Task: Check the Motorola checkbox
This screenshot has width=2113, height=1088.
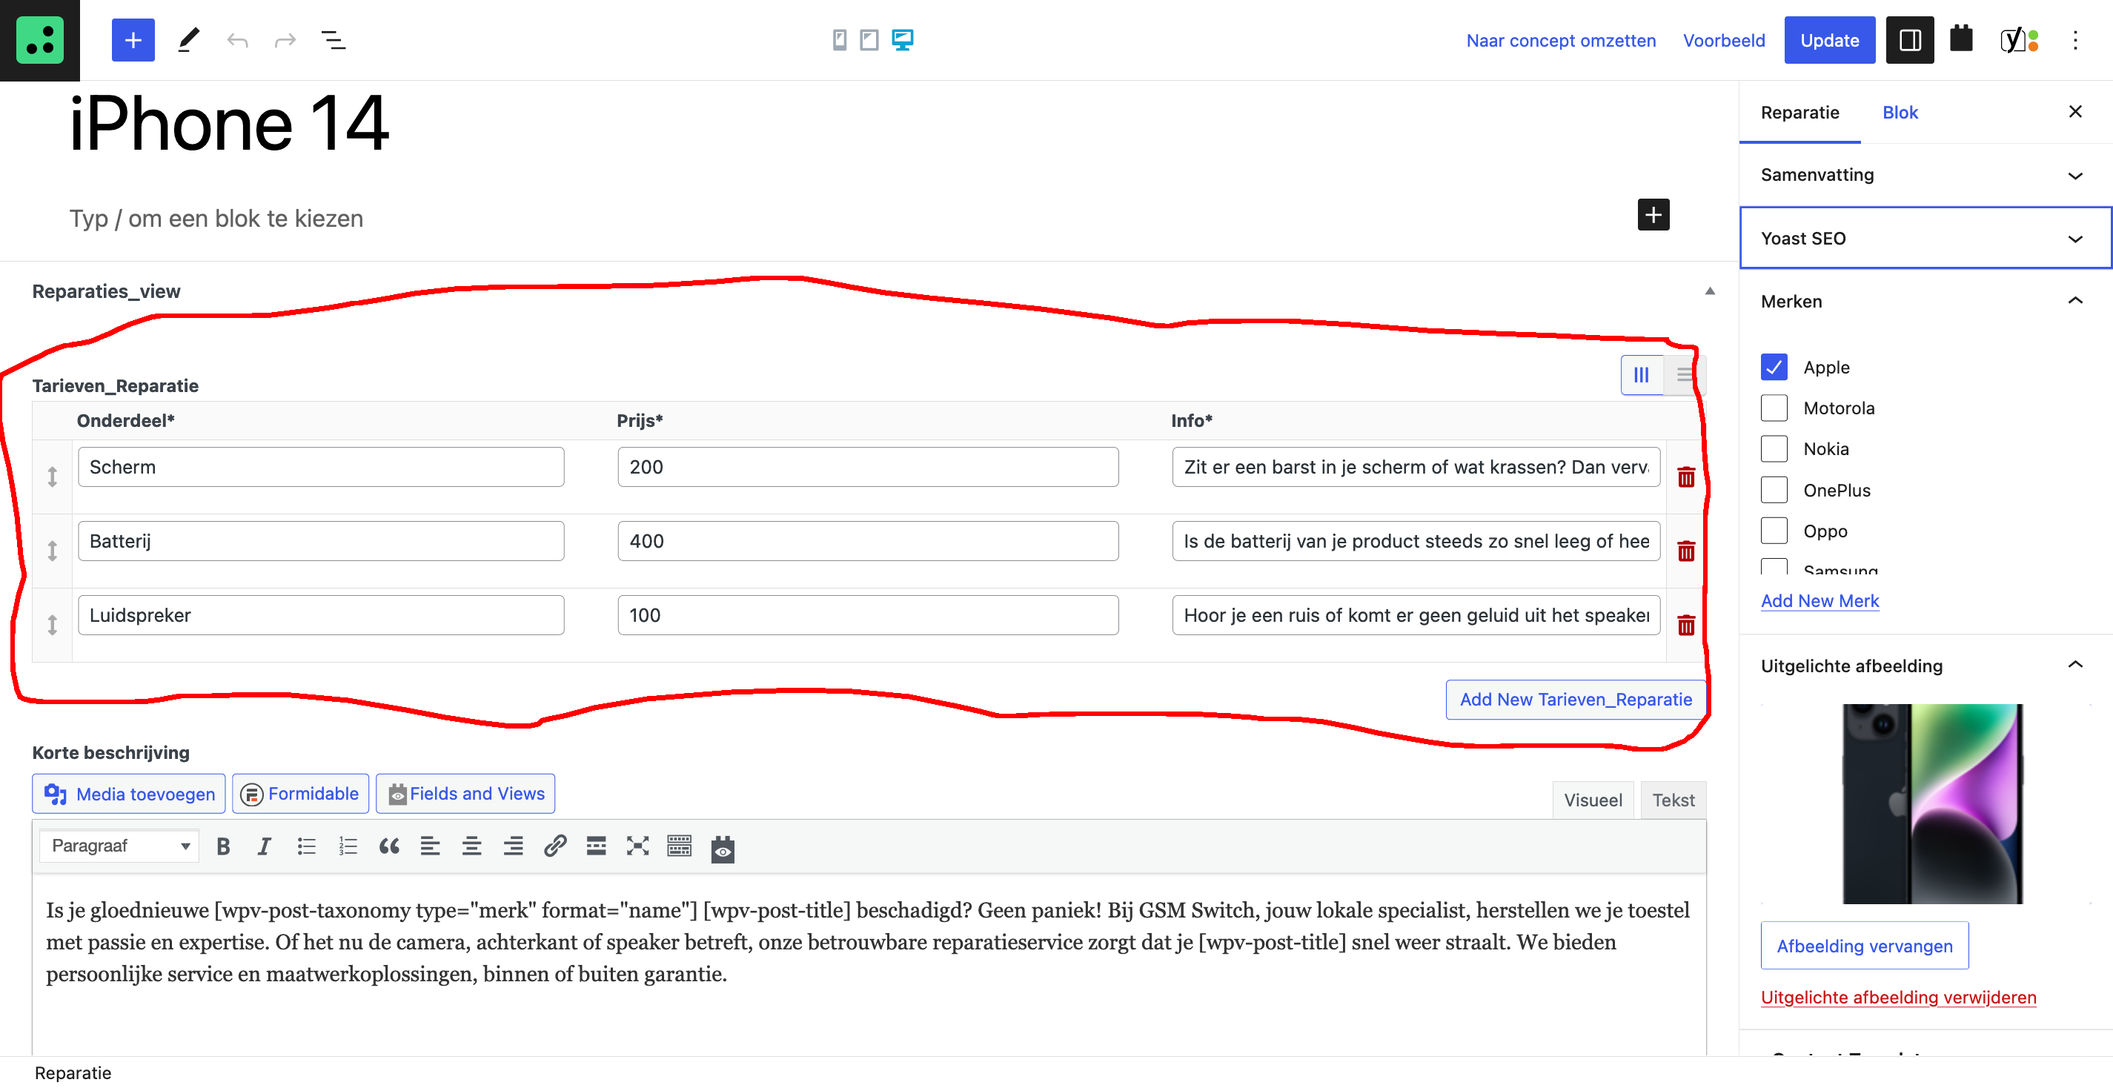Action: [x=1774, y=408]
